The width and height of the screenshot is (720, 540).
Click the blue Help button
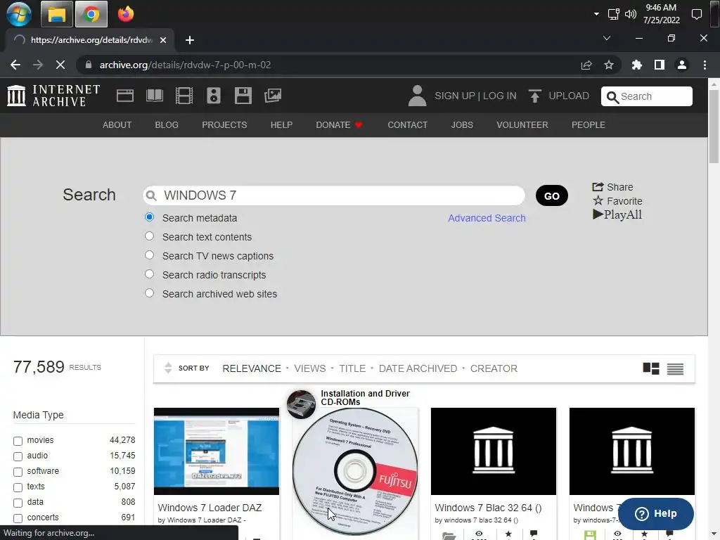(x=656, y=514)
